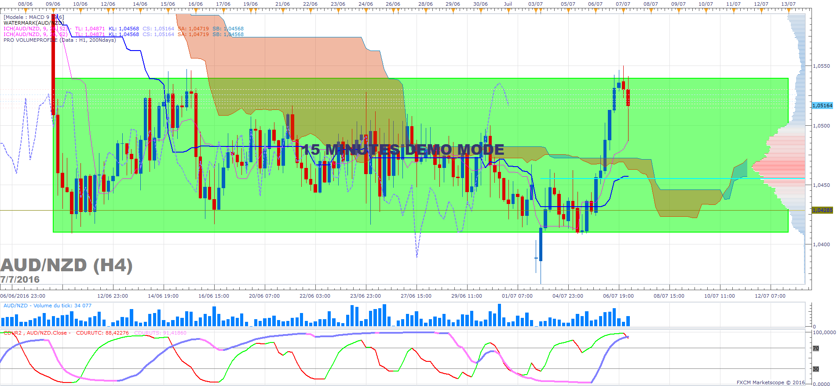Click the orange marker under Juil
The width and height of the screenshot is (837, 386).
pos(508,10)
